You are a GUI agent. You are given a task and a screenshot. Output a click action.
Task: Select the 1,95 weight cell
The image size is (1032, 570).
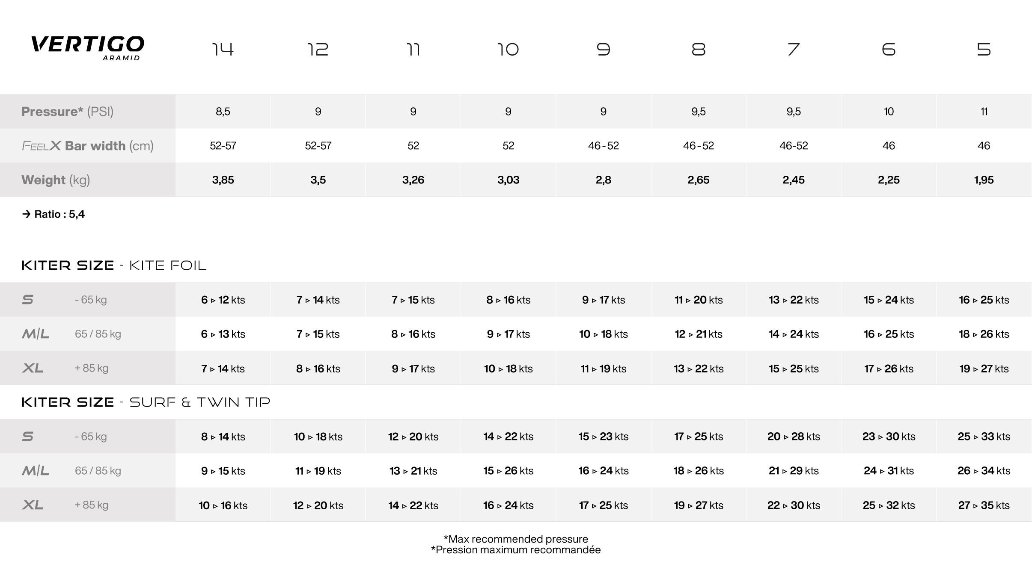[984, 180]
